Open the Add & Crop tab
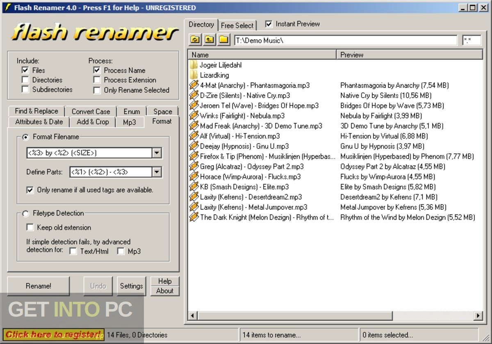This screenshot has width=492, height=344. [93, 122]
